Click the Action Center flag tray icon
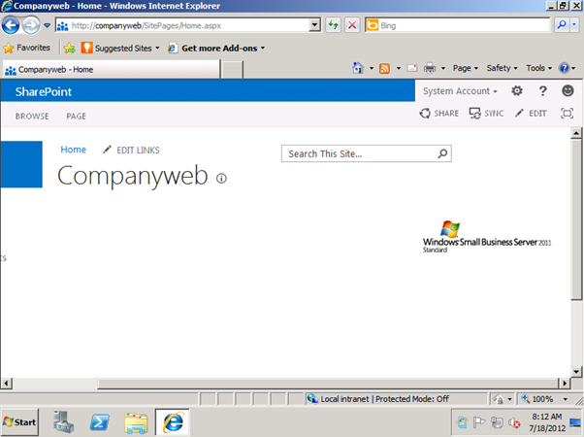 click(479, 422)
